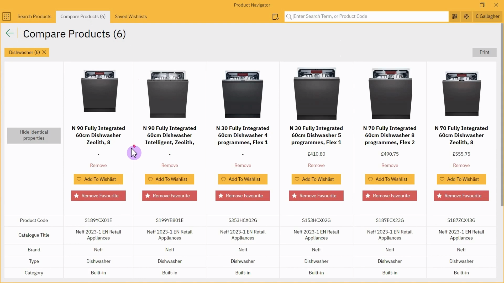Open image of N 70 8 programmes Flex 2
Image resolution: width=504 pixels, height=283 pixels.
coord(390,94)
